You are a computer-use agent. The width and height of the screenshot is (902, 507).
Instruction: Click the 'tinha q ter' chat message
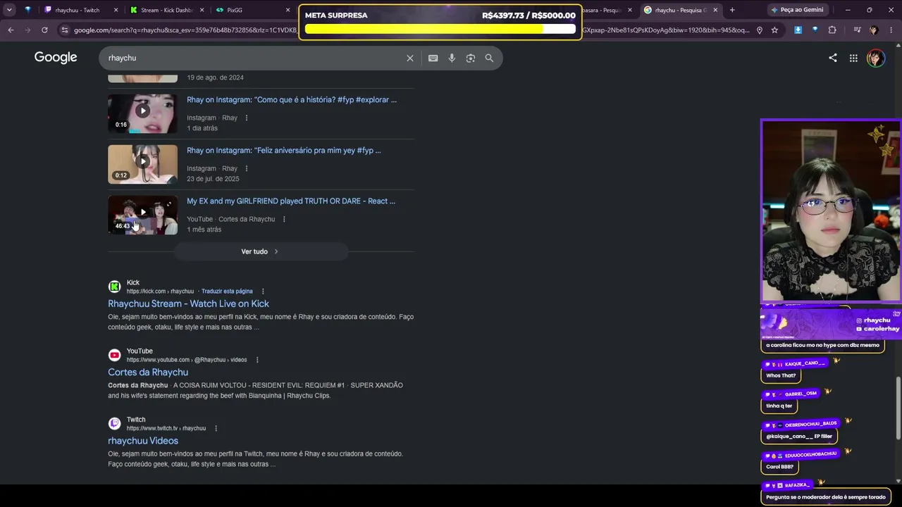point(779,406)
